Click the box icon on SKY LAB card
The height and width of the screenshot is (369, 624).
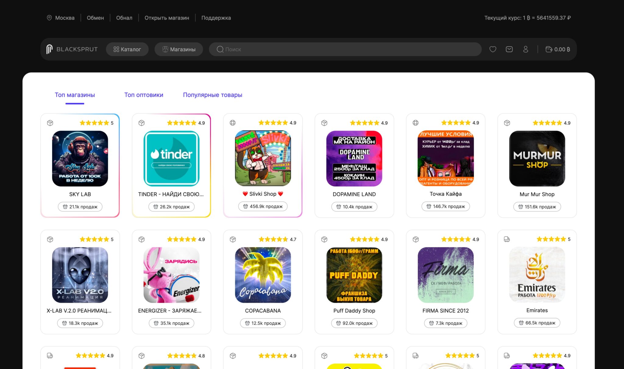[50, 123]
